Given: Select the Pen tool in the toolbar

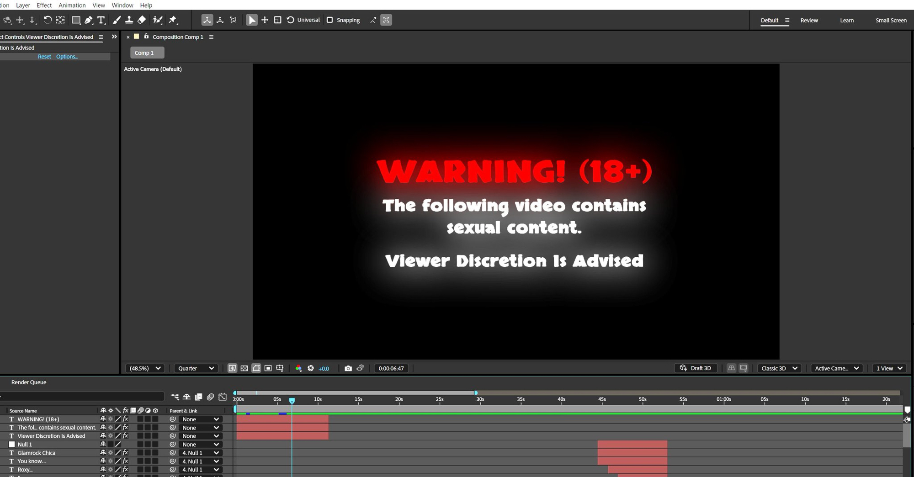Looking at the screenshot, I should tap(89, 20).
